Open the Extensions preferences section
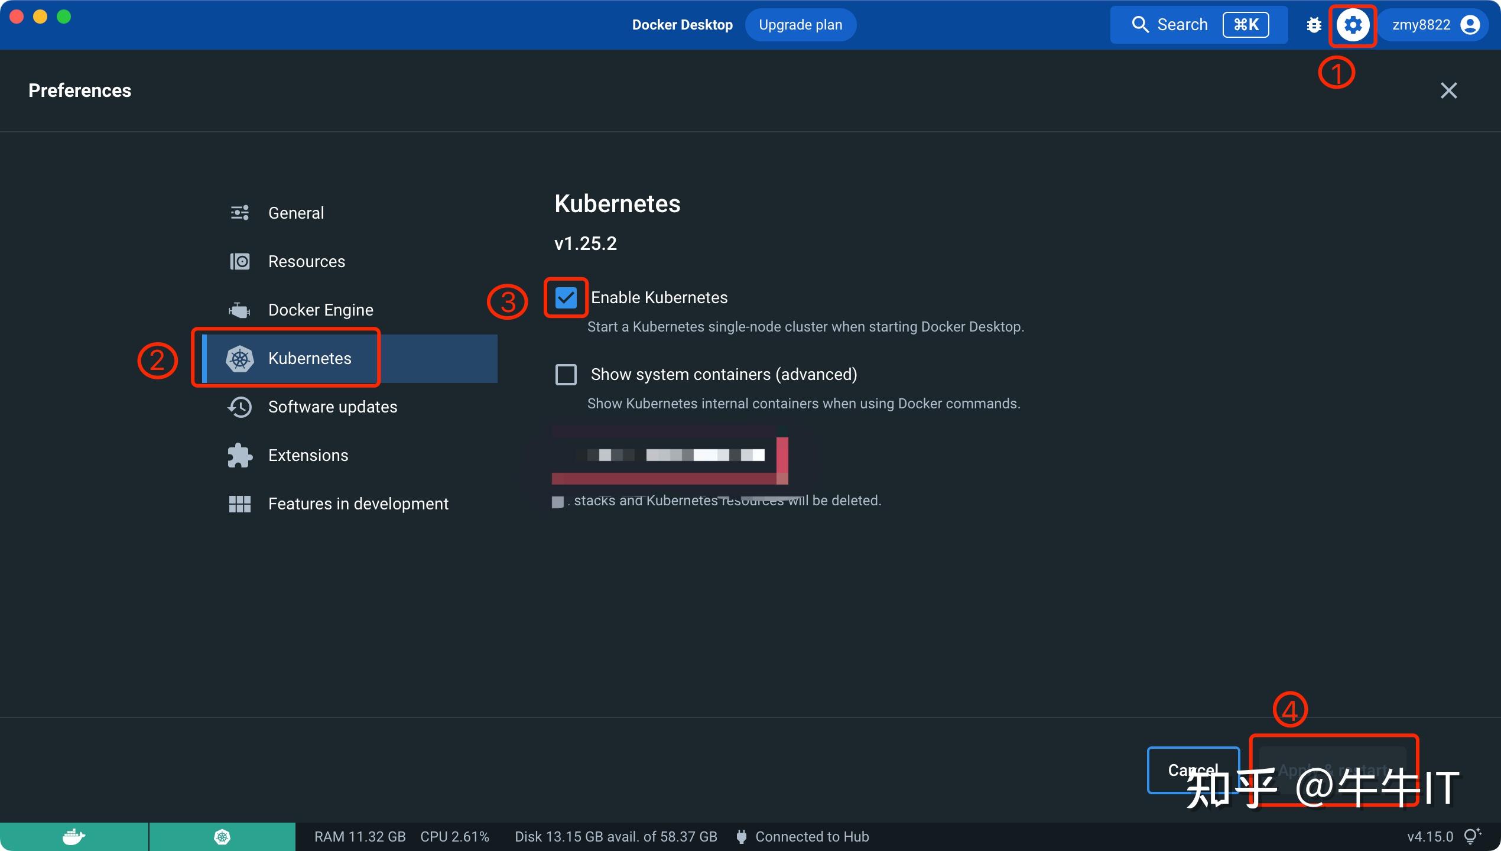This screenshot has height=851, width=1501. click(x=308, y=455)
